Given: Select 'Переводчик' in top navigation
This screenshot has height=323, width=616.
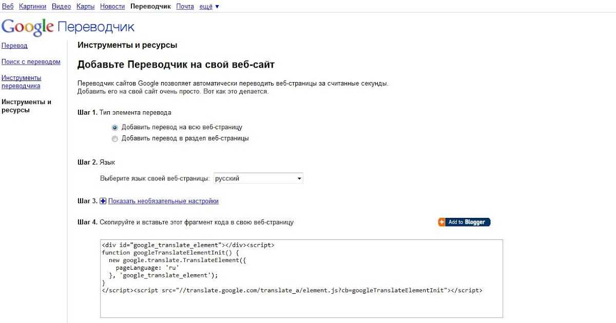Looking at the screenshot, I should tap(151, 6).
